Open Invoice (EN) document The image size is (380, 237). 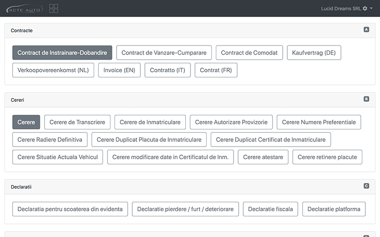[x=119, y=70]
